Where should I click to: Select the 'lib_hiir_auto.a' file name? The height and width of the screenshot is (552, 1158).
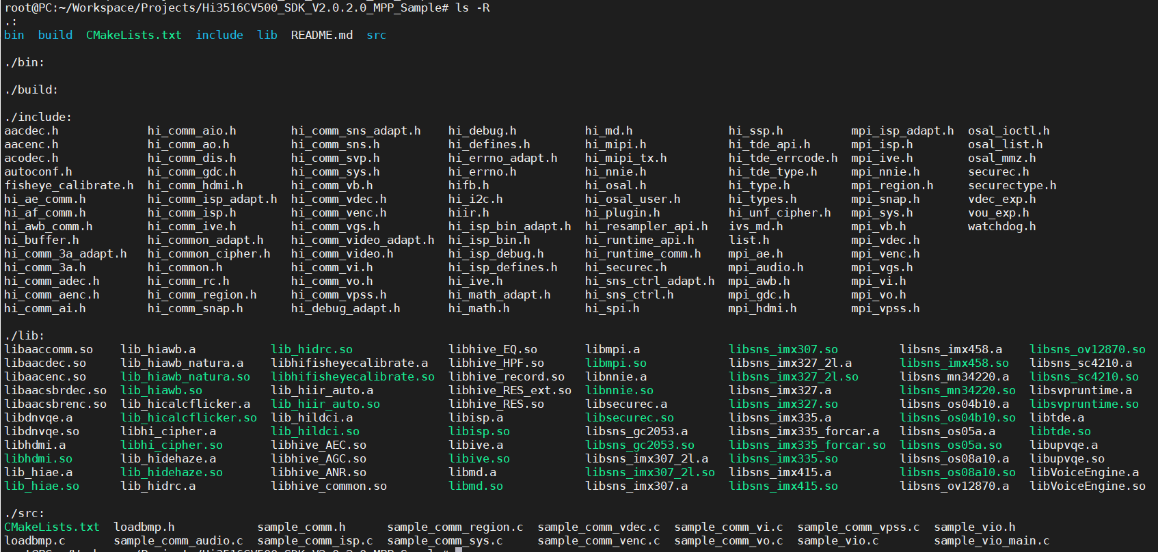click(x=322, y=390)
